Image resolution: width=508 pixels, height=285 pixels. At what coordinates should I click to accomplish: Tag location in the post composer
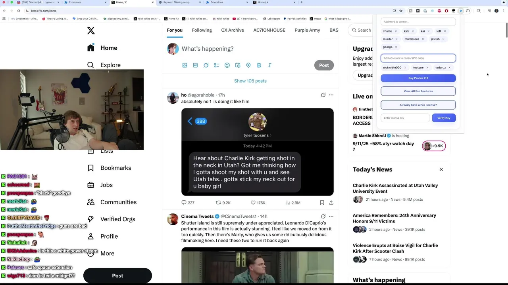tap(248, 65)
